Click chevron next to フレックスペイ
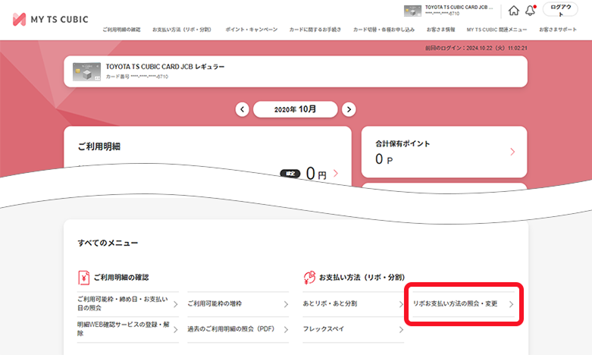Image resolution: width=592 pixels, height=355 pixels. click(401, 330)
